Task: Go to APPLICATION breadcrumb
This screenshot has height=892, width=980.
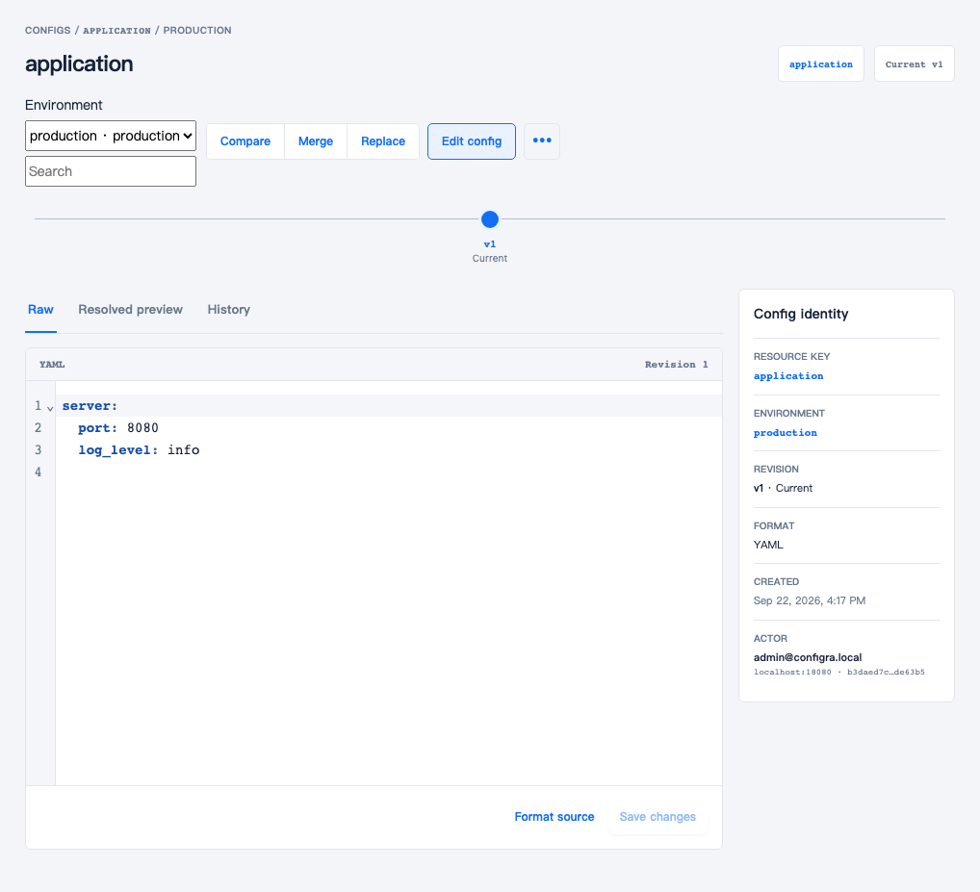Action: (116, 31)
